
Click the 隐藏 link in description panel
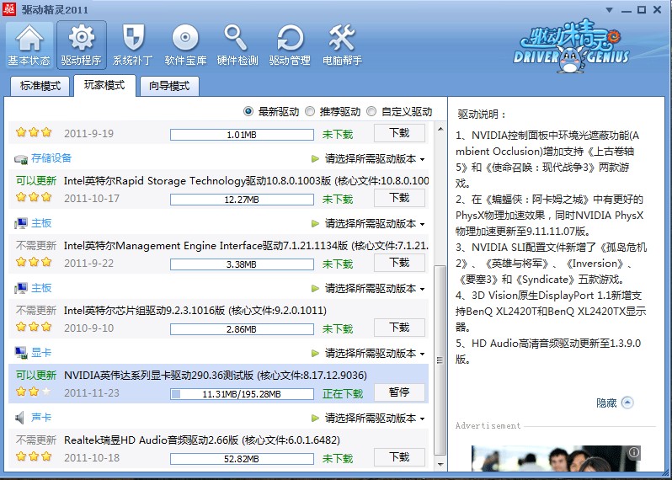point(606,403)
